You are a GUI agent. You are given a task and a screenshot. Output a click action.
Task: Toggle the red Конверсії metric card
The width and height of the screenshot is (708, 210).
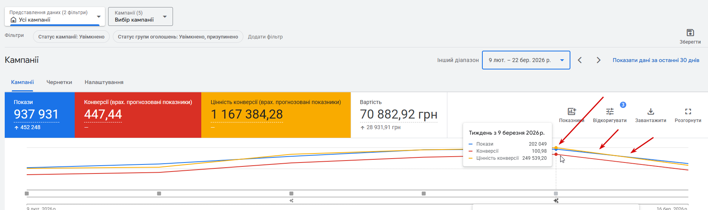[x=138, y=115]
